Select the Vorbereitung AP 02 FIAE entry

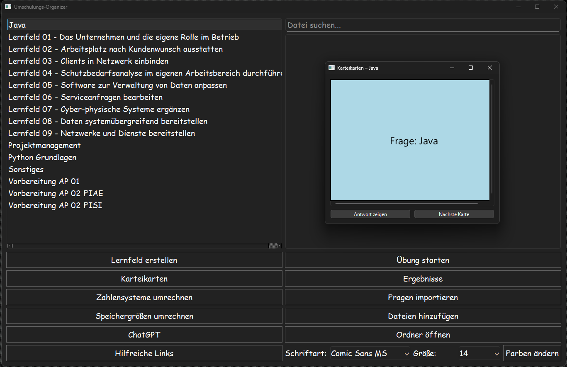pos(144,193)
